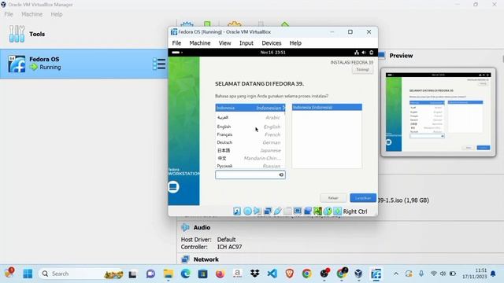
Task: Click the Tools icon in VirtualBox Manager
Action: pyautogui.click(x=17, y=34)
